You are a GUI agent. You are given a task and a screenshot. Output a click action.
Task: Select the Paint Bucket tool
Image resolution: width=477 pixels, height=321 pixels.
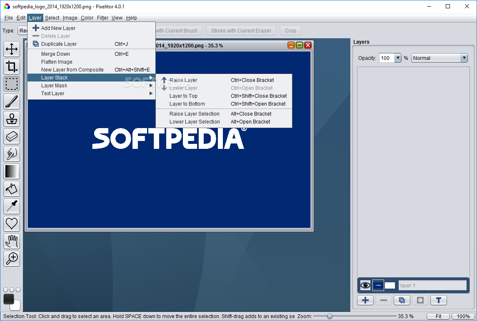[x=12, y=189]
